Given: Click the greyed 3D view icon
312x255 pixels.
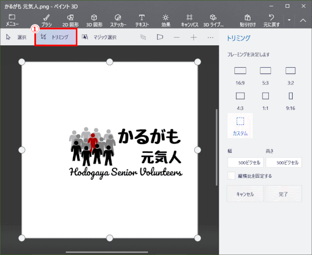Looking at the screenshot, I should tap(143, 37).
